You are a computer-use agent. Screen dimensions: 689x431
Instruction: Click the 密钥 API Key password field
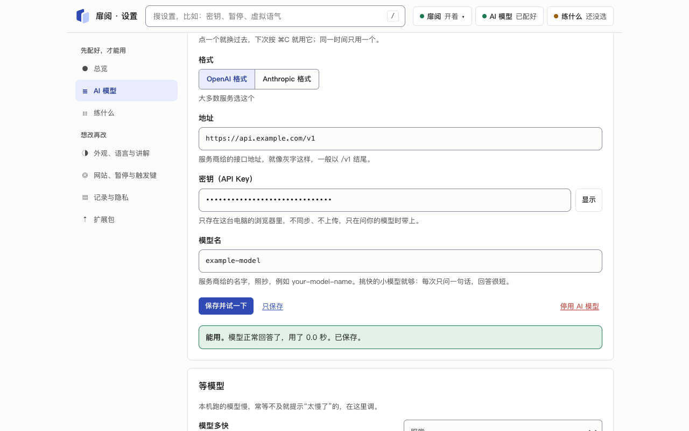(x=385, y=200)
